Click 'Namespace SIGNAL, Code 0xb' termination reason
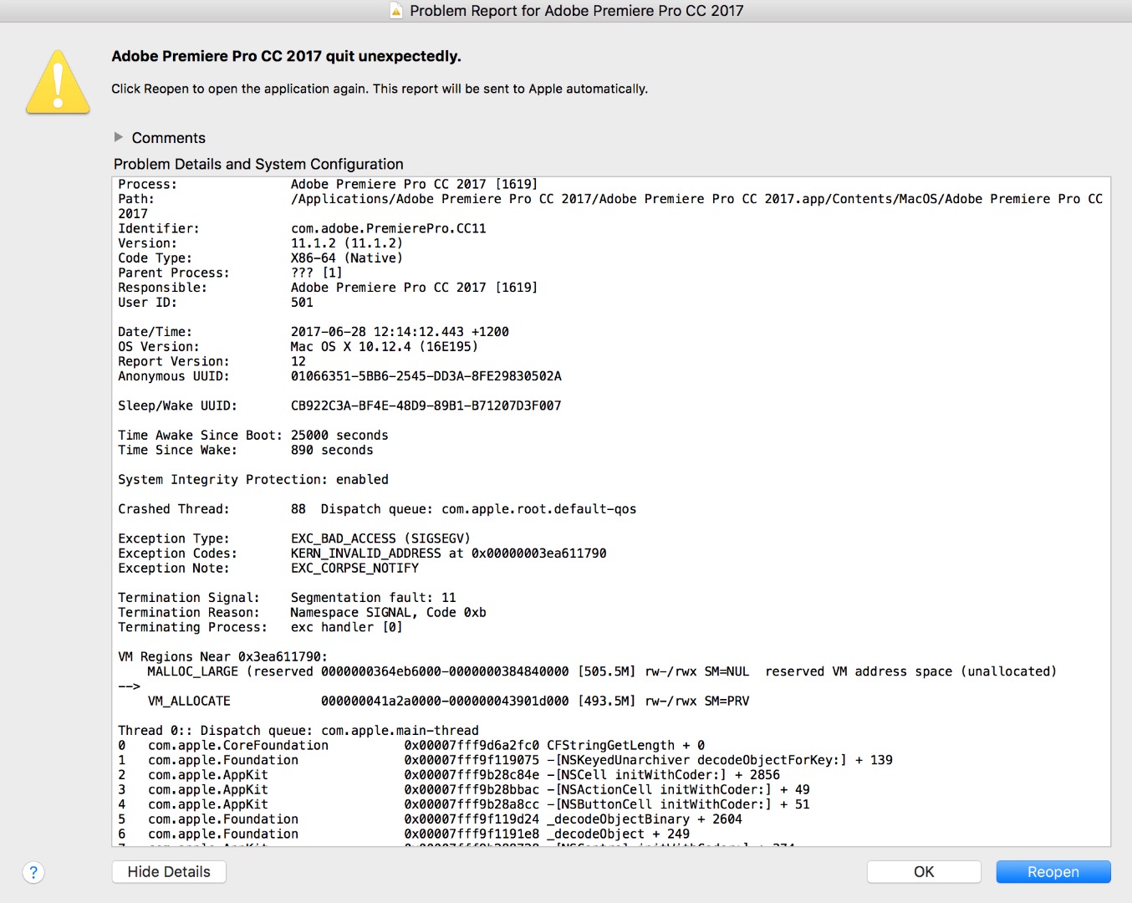The height and width of the screenshot is (903, 1132). (388, 613)
